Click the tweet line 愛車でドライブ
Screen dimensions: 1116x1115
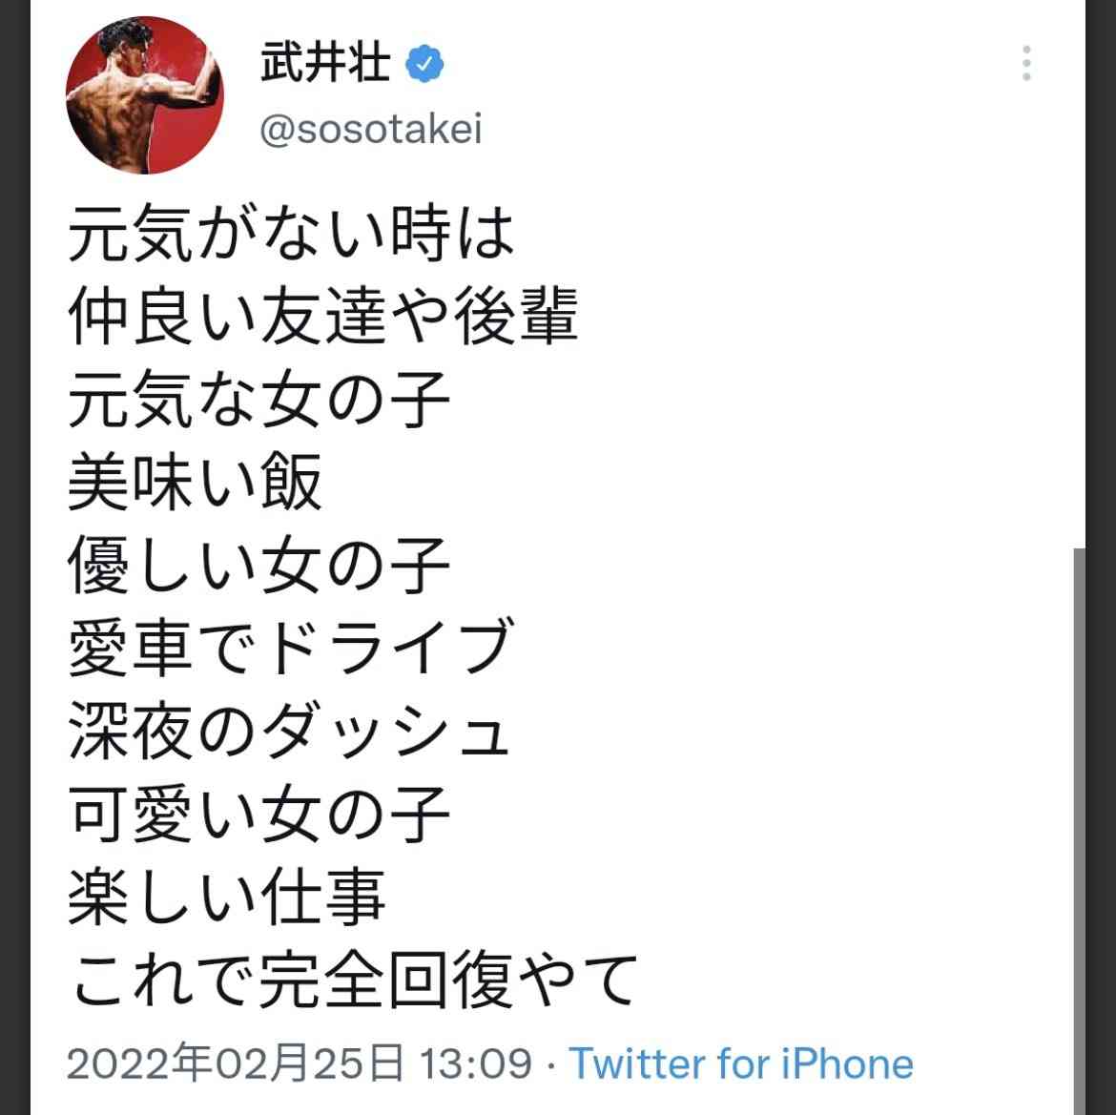tap(290, 648)
